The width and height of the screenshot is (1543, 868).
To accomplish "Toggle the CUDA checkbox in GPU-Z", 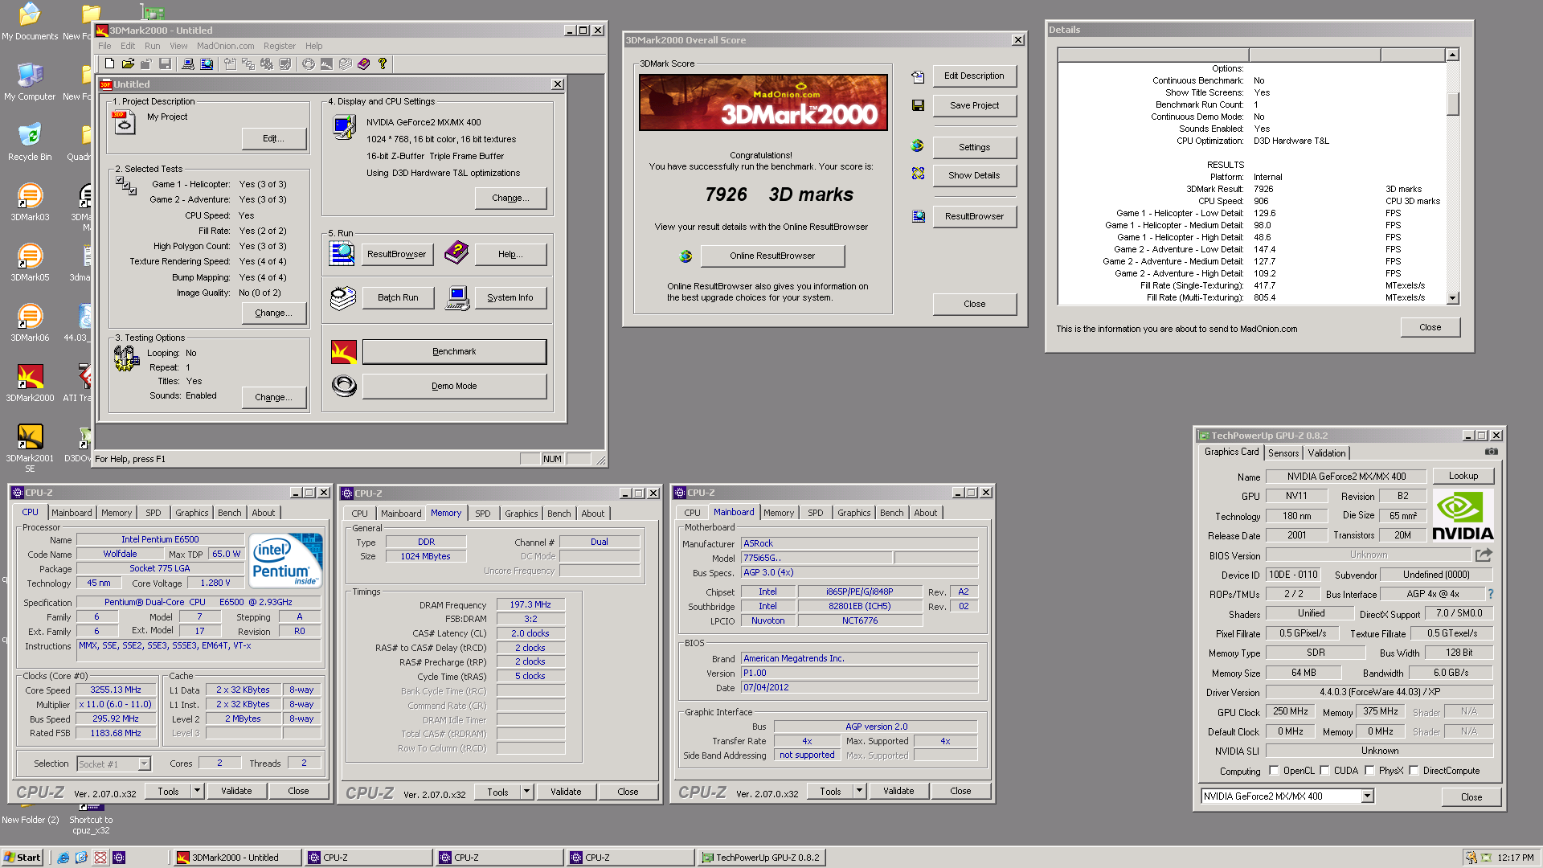I will [1324, 771].
